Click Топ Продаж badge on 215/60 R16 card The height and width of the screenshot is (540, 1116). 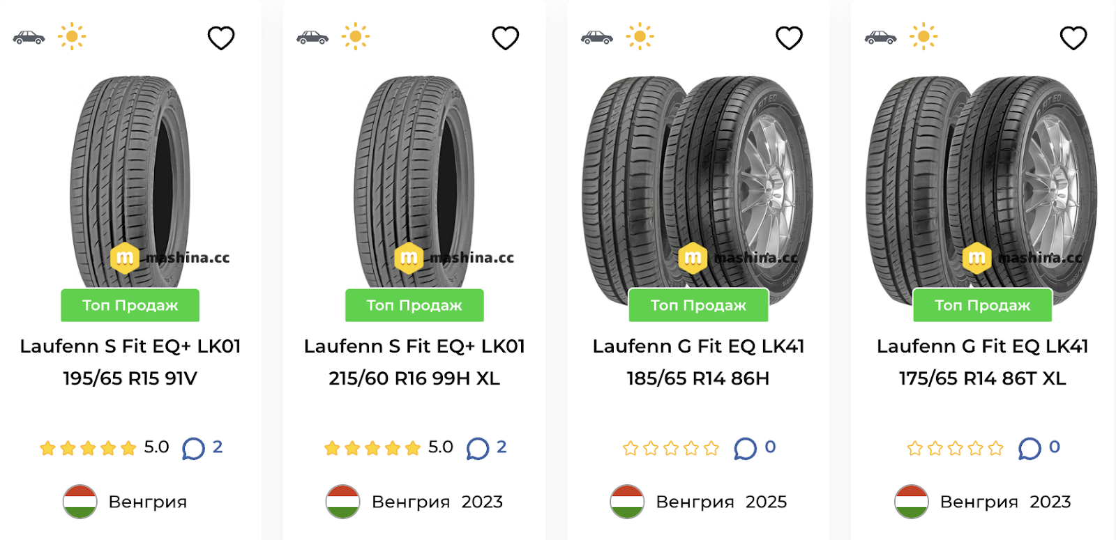point(414,305)
